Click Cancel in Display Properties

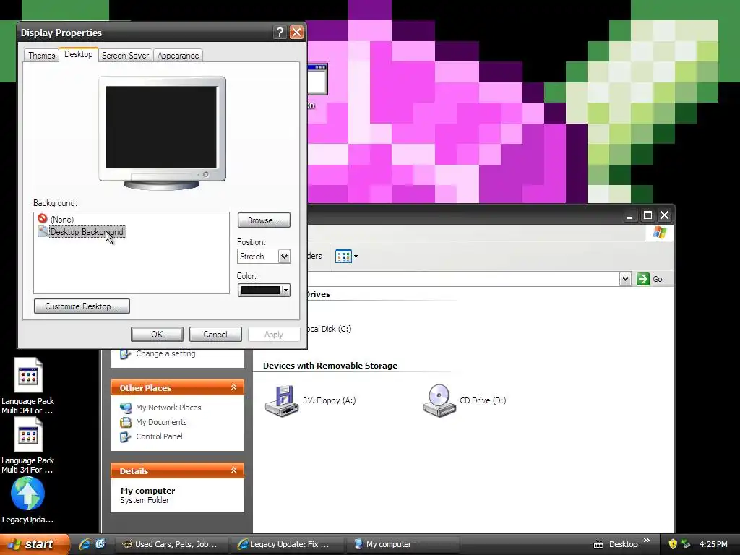(215, 334)
